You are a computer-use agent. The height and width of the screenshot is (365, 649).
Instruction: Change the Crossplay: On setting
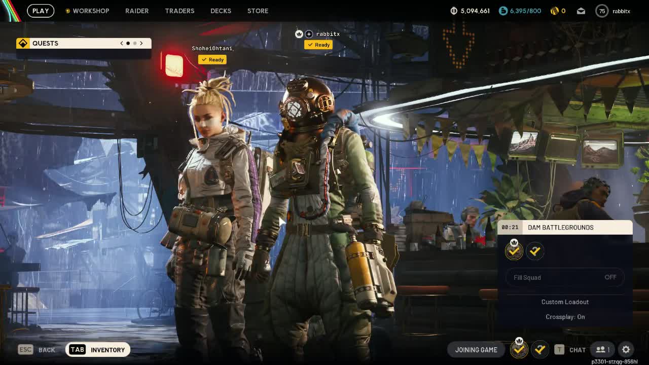tap(565, 317)
